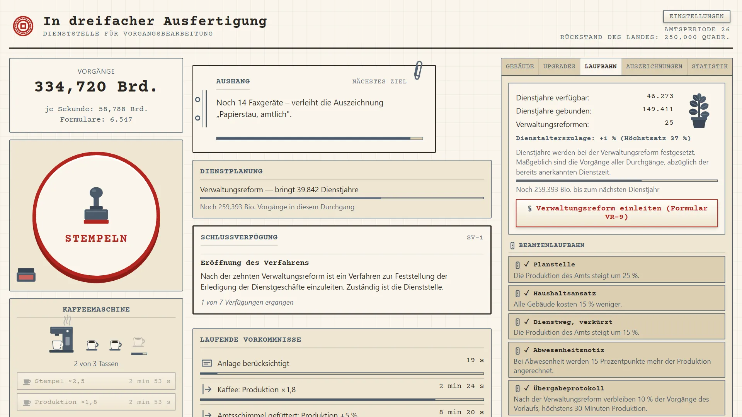This screenshot has height=417, width=742.
Task: Click the paperclip on the Aushang note
Action: [x=418, y=70]
